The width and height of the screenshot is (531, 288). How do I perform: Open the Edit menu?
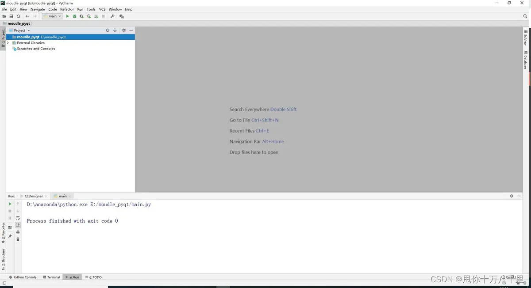click(13, 9)
